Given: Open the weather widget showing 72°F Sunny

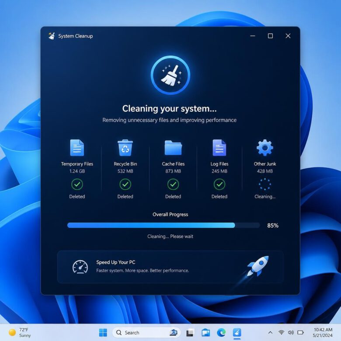Looking at the screenshot, I should point(20,333).
